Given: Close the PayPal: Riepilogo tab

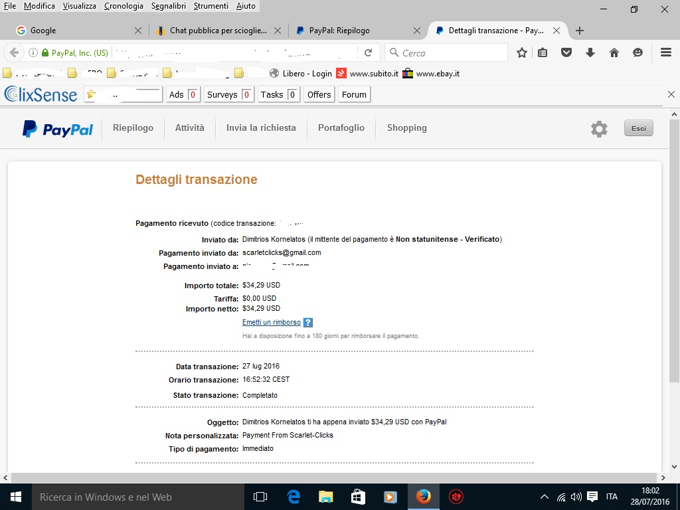Looking at the screenshot, I should point(417,31).
